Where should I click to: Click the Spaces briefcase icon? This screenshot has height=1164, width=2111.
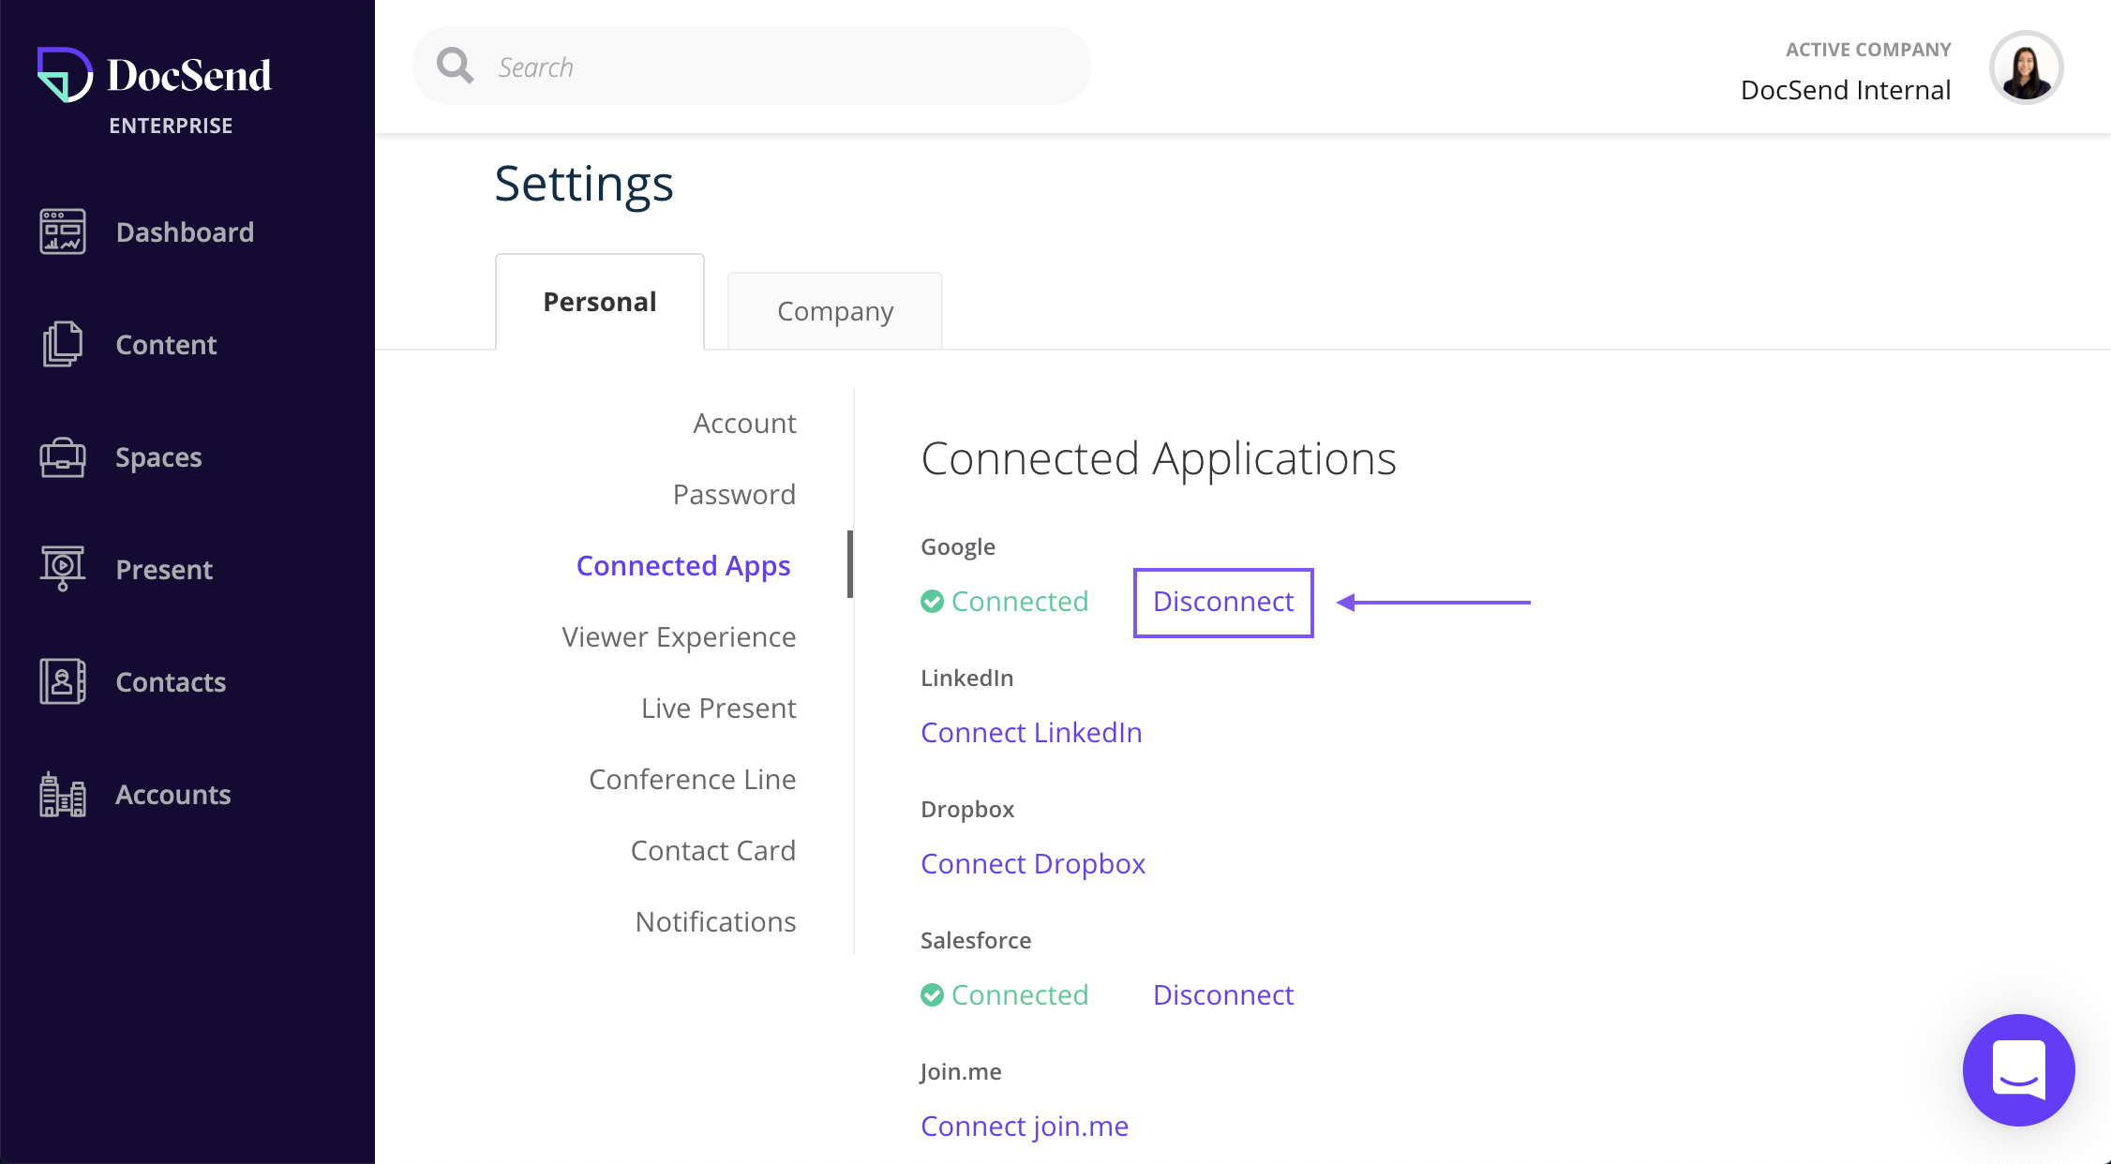(x=63, y=457)
